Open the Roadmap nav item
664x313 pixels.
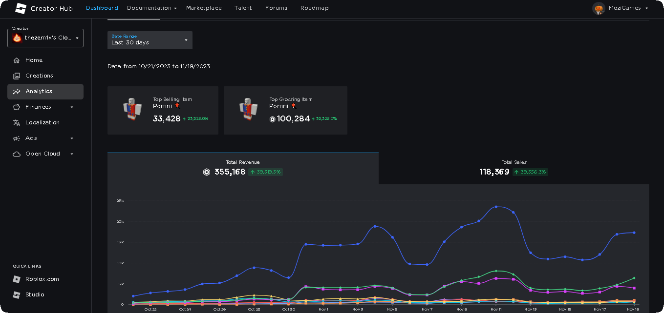[315, 8]
